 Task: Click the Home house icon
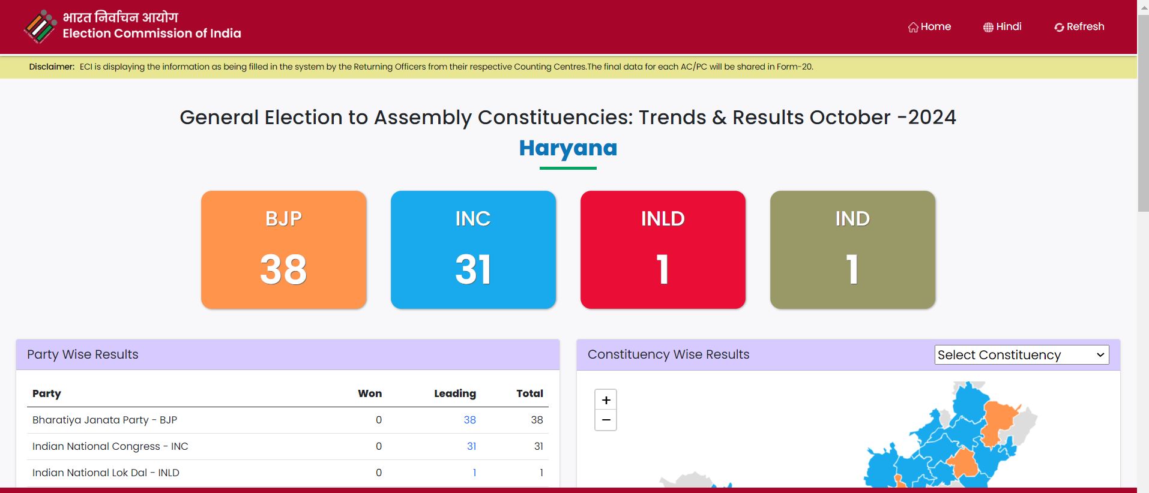[x=913, y=27]
